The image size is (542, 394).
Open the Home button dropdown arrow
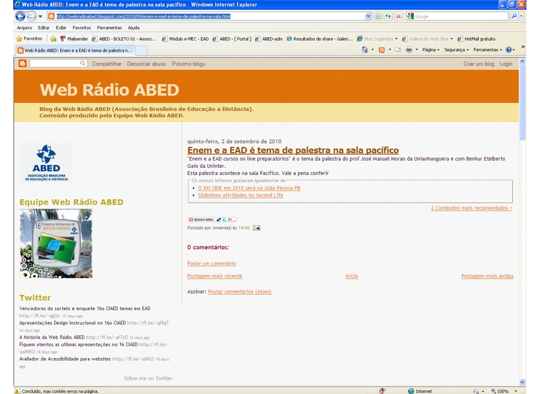(x=373, y=50)
